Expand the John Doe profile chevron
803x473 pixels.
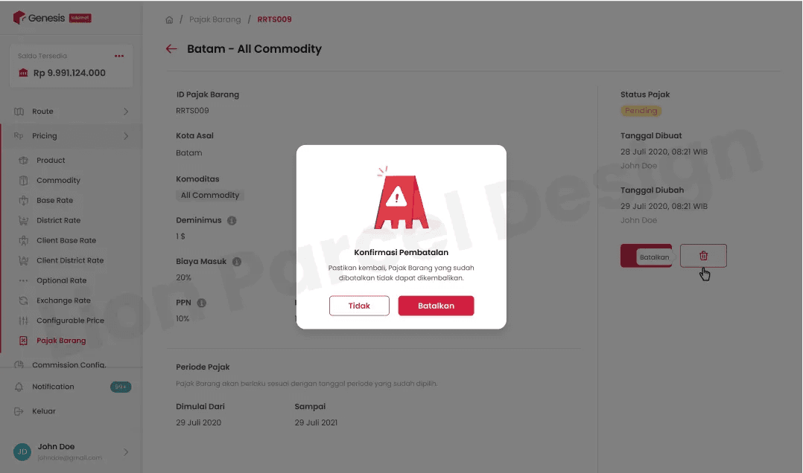point(126,452)
